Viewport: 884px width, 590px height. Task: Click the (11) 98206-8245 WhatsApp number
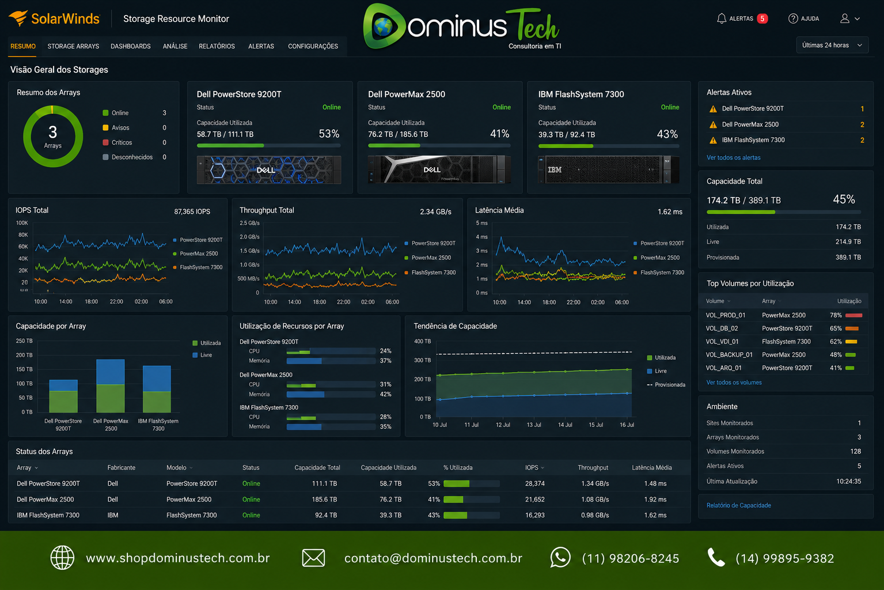(x=631, y=558)
